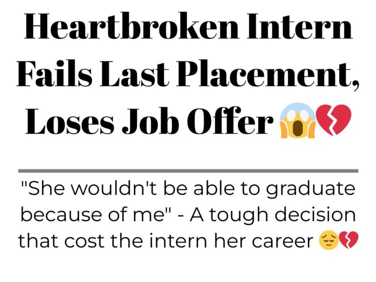Select the word "Loses" in headline

click(x=70, y=121)
